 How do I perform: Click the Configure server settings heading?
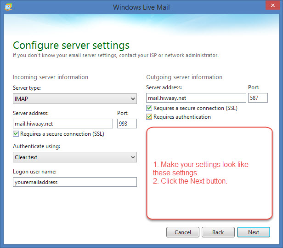(71, 46)
